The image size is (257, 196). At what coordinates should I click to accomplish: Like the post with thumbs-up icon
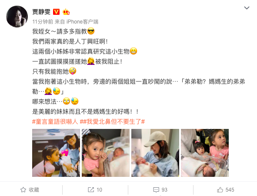coord(220,190)
